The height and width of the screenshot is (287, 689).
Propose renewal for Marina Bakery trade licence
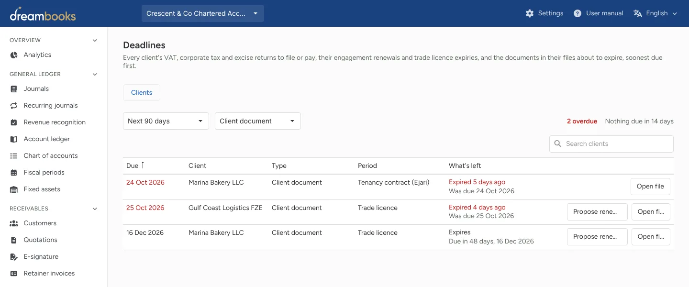pyautogui.click(x=597, y=237)
